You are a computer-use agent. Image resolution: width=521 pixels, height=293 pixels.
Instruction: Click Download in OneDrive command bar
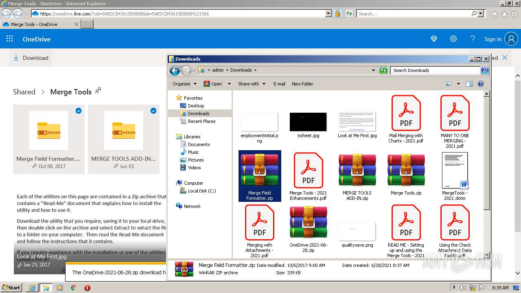click(31, 58)
